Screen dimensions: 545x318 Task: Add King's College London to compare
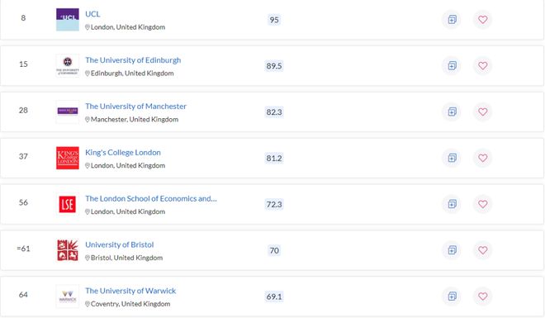point(452,158)
